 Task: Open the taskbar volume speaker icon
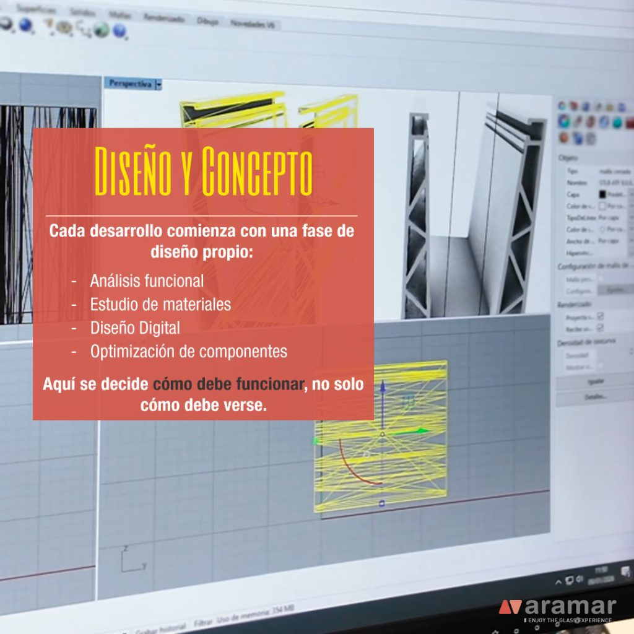[x=579, y=579]
